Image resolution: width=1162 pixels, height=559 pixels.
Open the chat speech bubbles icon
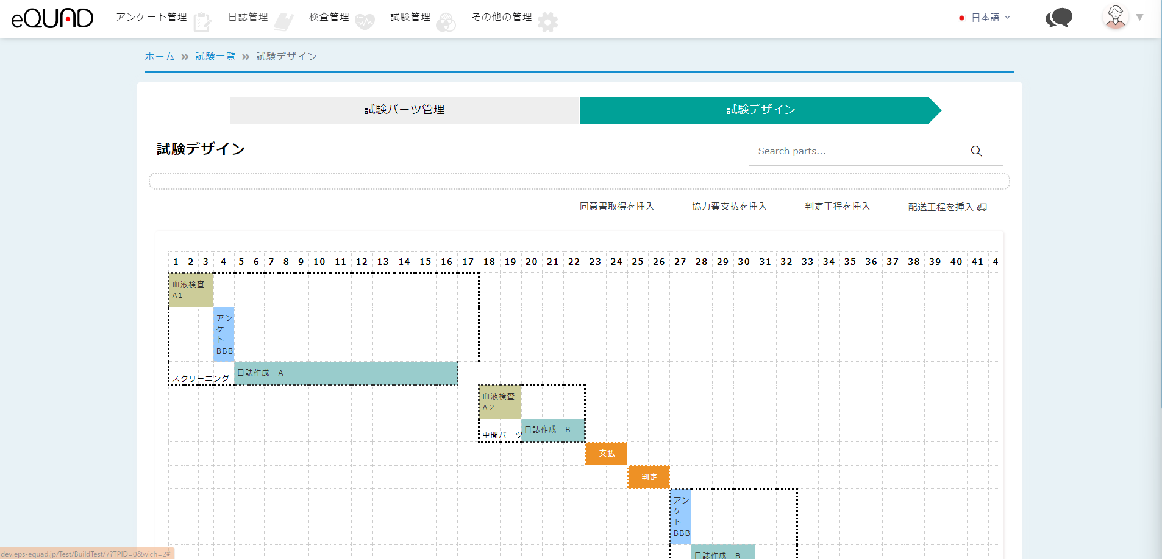[x=1059, y=18]
